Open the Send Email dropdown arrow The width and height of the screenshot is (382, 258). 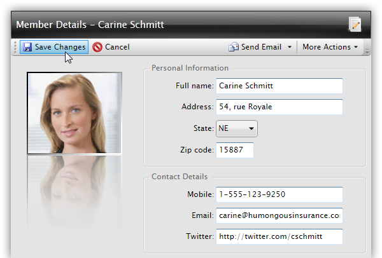tap(290, 47)
